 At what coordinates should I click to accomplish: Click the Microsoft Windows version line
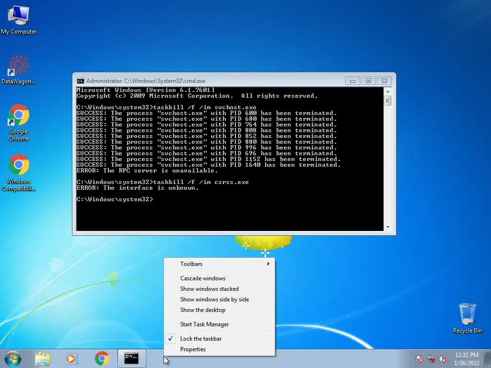coord(146,90)
